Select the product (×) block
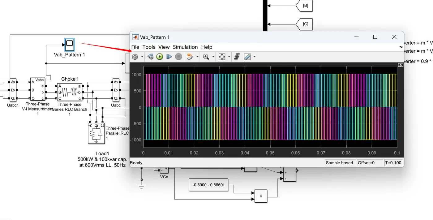 click(x=261, y=196)
